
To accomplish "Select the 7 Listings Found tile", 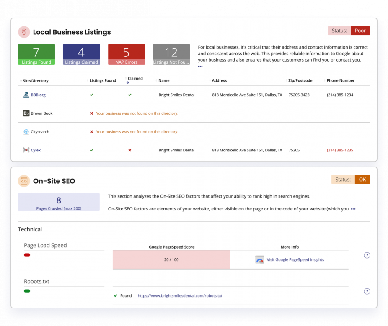I will coord(36,54).
